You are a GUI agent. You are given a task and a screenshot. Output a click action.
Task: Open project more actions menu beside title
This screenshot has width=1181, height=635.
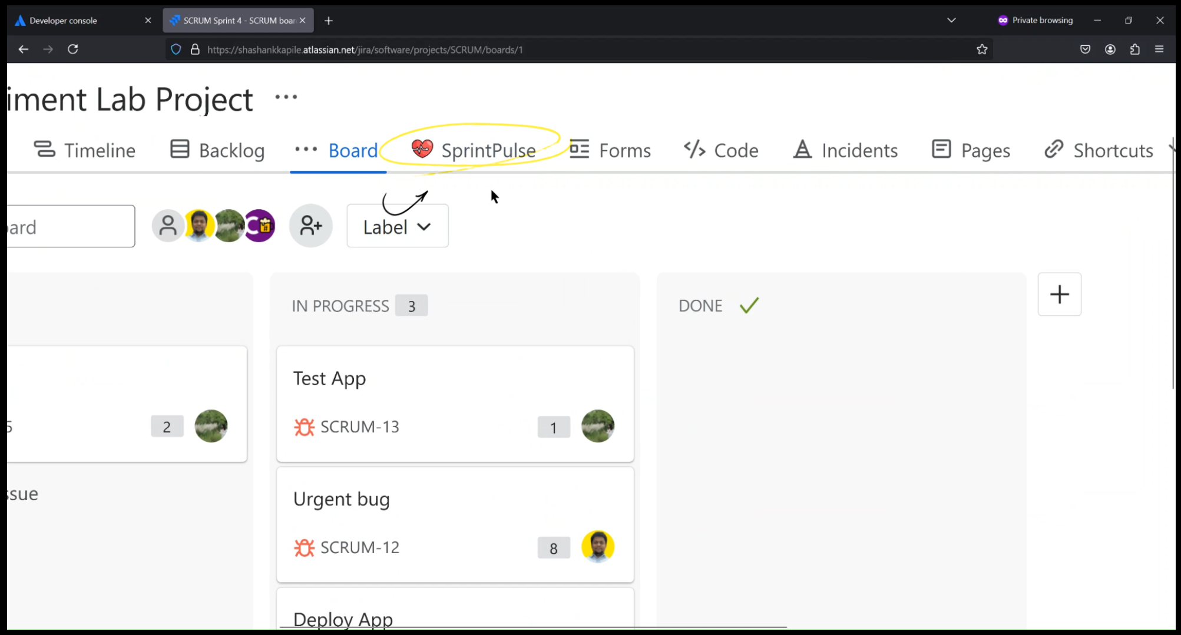286,97
